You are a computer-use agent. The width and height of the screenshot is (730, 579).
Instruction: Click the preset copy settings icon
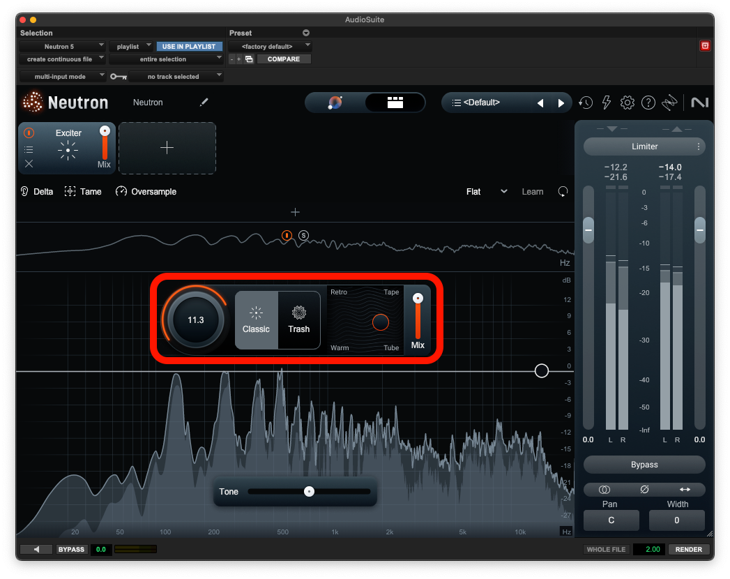[249, 59]
